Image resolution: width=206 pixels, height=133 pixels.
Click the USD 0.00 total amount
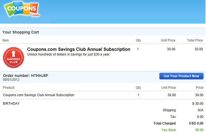click(x=196, y=123)
